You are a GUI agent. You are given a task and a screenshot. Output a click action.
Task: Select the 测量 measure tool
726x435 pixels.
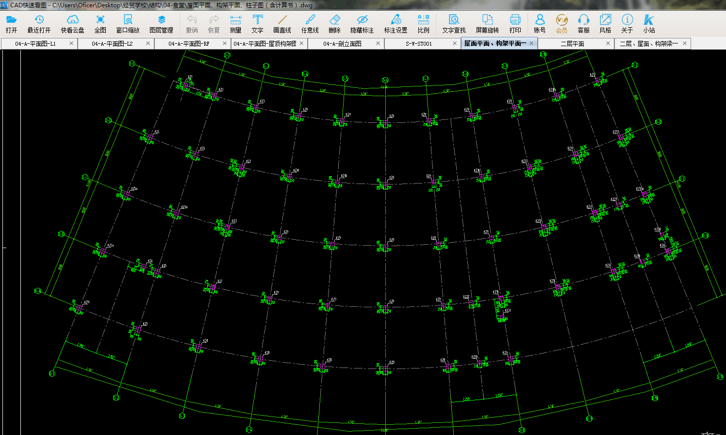236,24
